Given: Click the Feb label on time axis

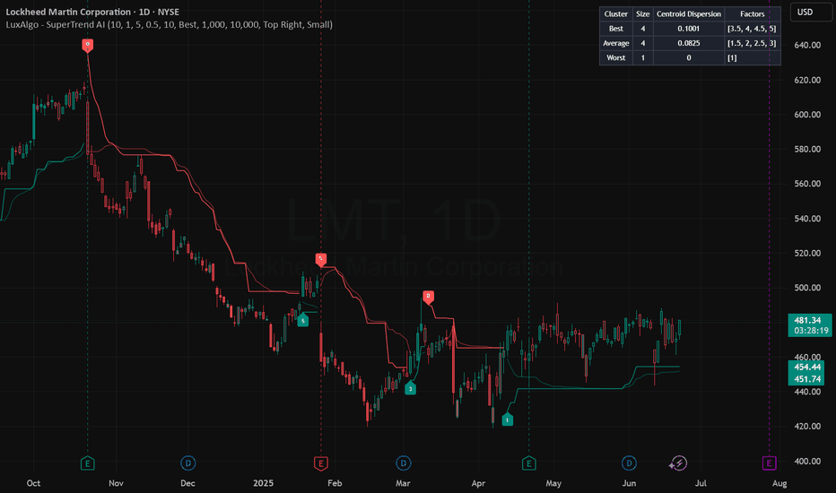Looking at the screenshot, I should (x=335, y=483).
